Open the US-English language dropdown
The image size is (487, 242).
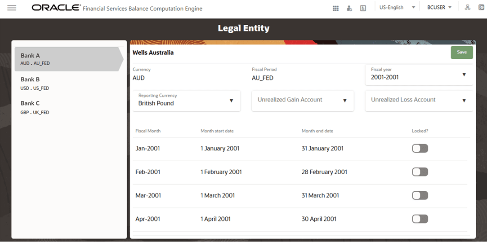(397, 8)
